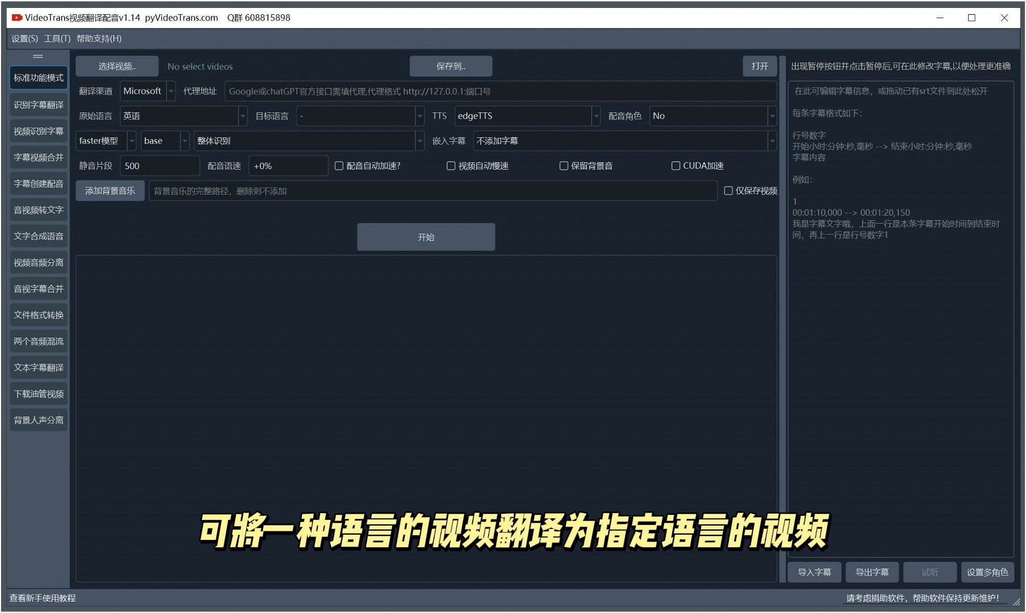
Task: Open 背景人声分离 tool
Action: (x=39, y=420)
